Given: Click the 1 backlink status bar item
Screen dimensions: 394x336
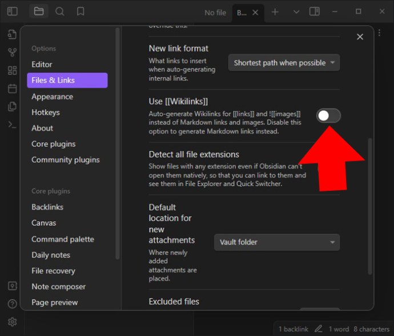Looking at the screenshot, I should [292, 329].
